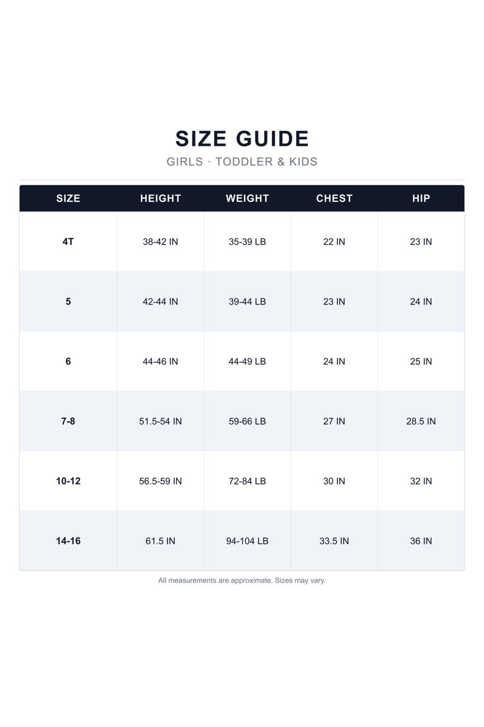The width and height of the screenshot is (484, 727).
Task: Click the SIZE column header
Action: point(68,198)
